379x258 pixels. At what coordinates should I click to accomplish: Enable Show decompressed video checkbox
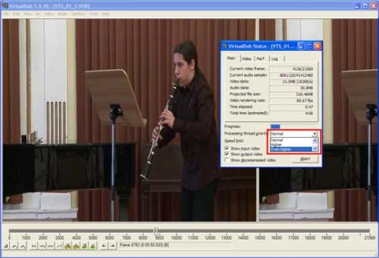tap(227, 160)
